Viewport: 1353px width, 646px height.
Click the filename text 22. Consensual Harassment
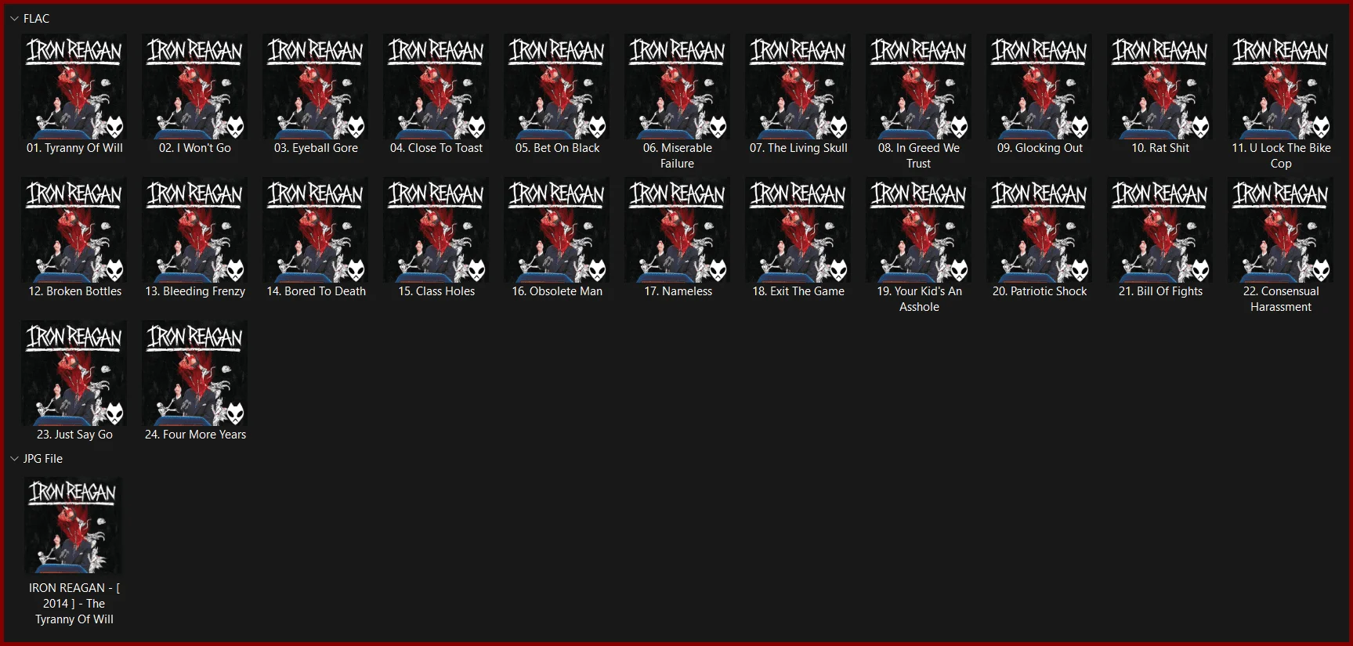1281,299
